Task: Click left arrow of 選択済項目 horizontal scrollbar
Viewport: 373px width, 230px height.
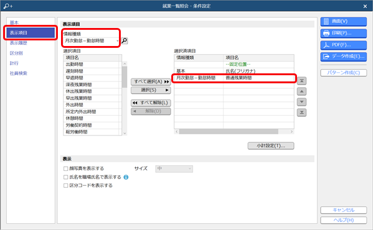Action: 176,132
